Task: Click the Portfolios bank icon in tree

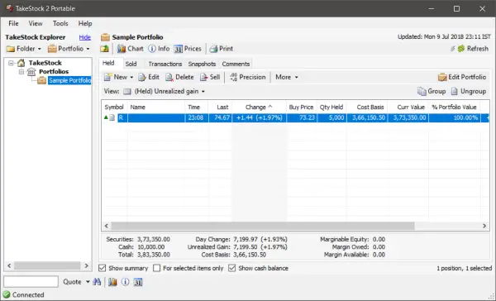Action: tap(31, 72)
